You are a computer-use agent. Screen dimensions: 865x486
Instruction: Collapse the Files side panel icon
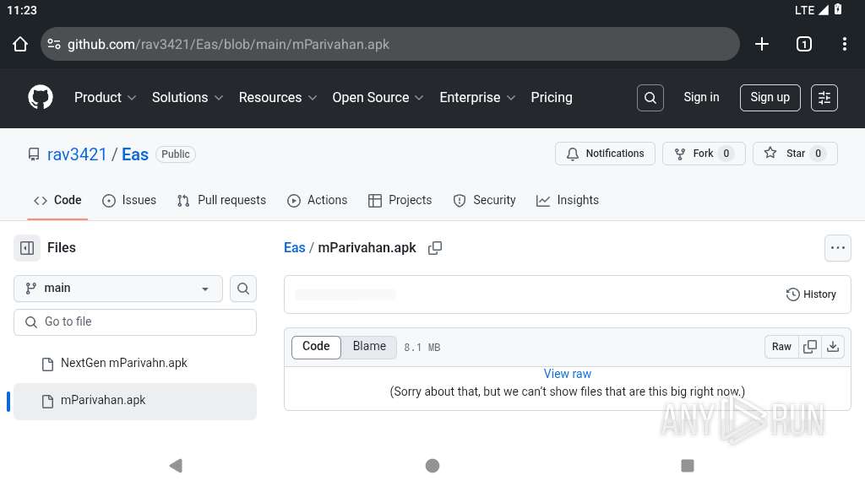point(27,248)
